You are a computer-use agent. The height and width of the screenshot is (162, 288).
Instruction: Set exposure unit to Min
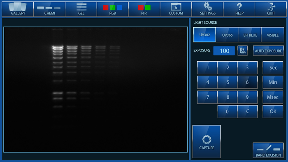tap(273, 82)
